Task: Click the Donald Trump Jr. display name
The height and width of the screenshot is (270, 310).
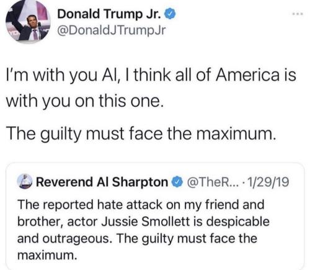Action: coord(109,14)
